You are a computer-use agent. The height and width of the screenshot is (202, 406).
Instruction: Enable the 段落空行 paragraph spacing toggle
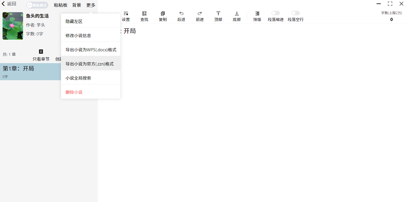[x=296, y=13]
